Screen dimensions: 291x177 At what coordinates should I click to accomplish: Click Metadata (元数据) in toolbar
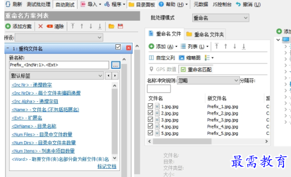coord(201,4)
